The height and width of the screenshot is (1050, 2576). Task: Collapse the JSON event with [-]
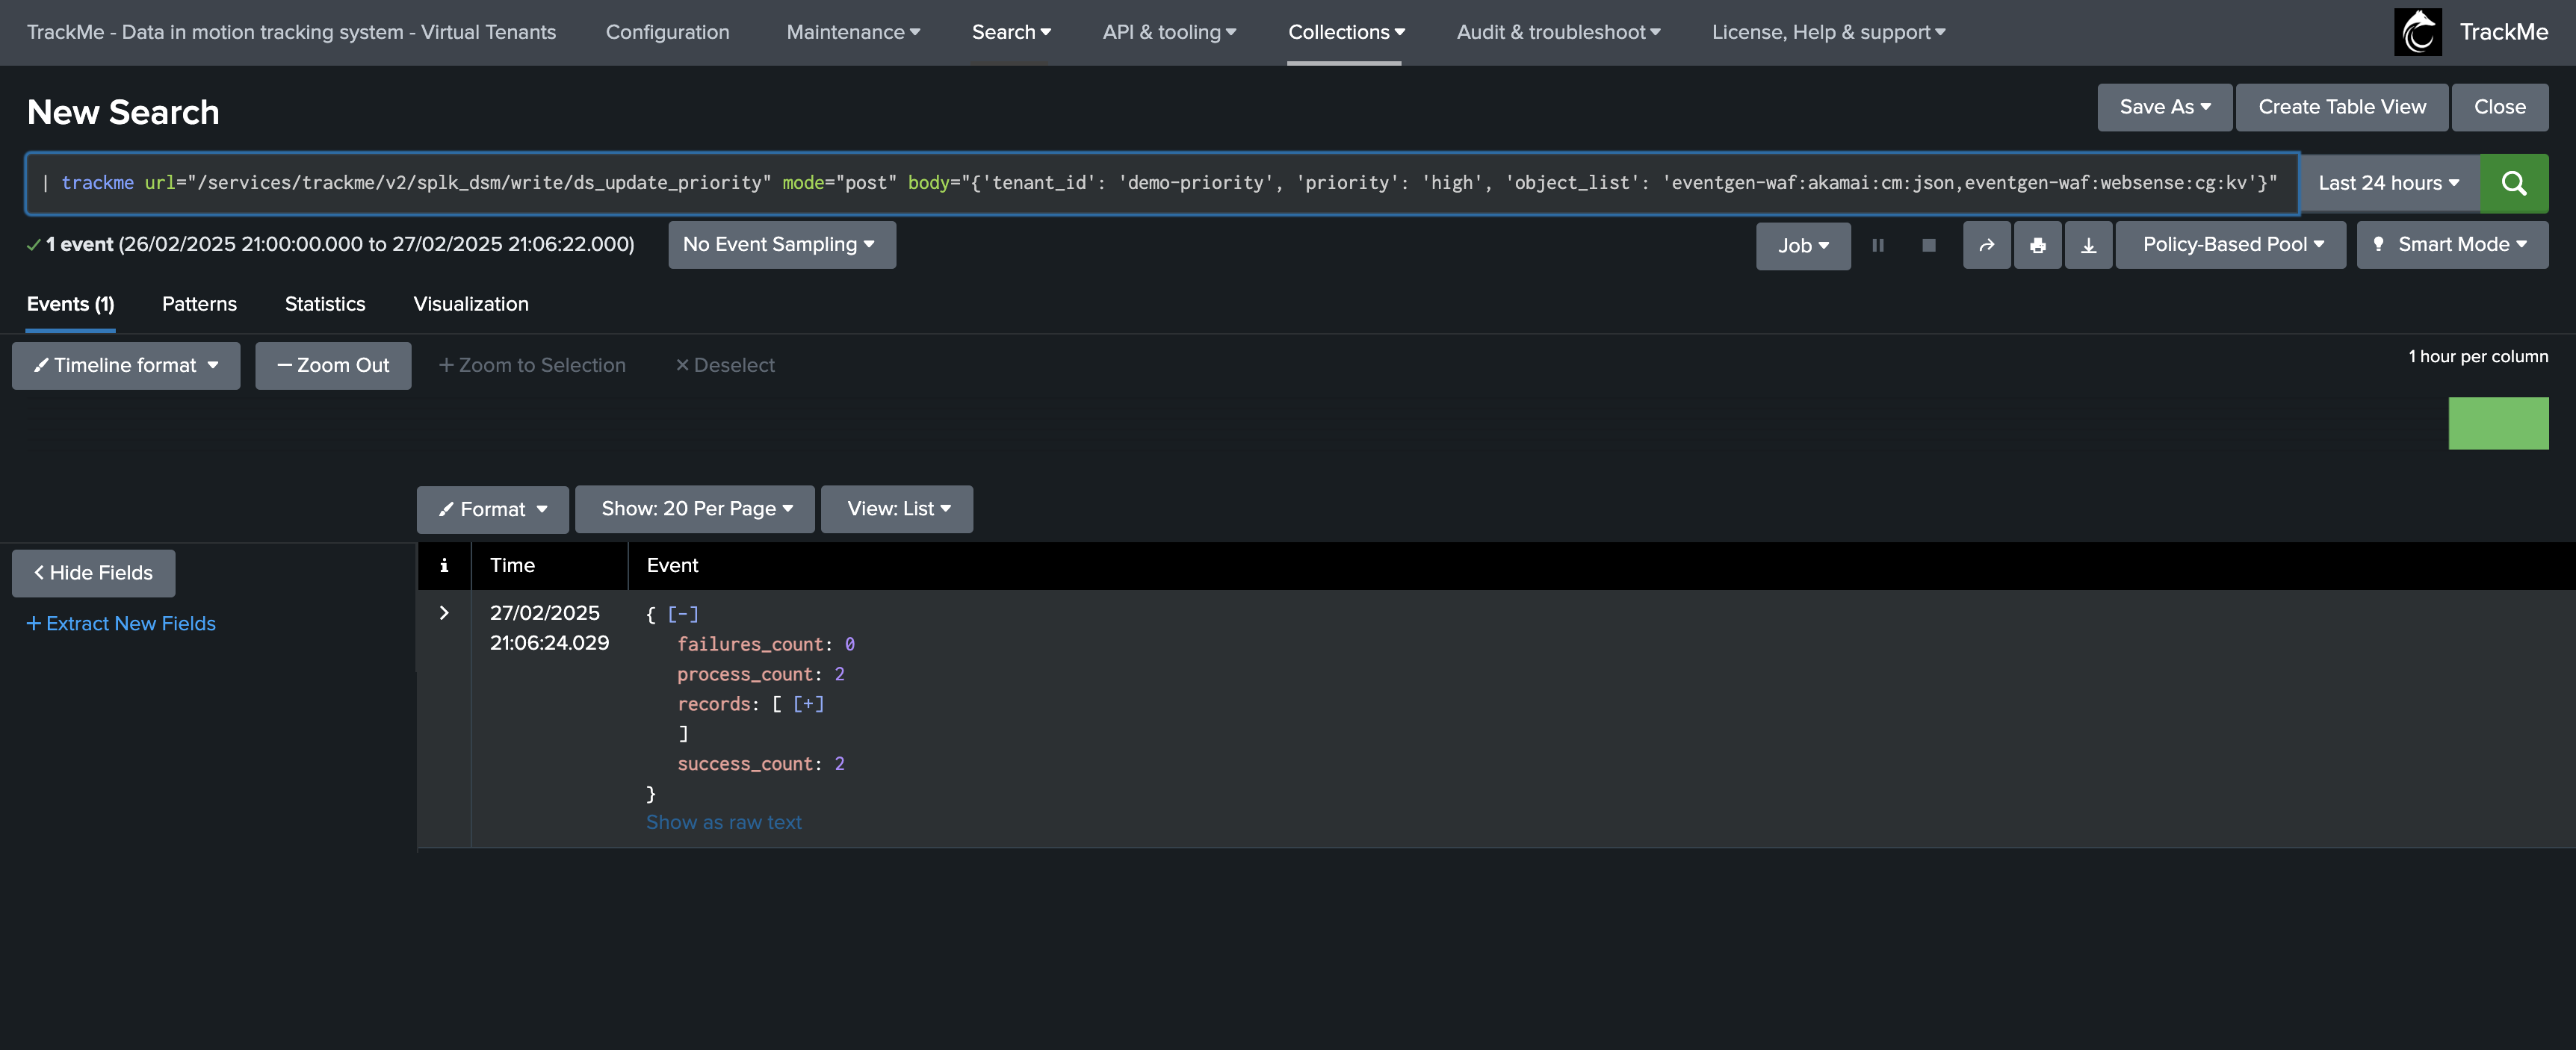pos(683,614)
